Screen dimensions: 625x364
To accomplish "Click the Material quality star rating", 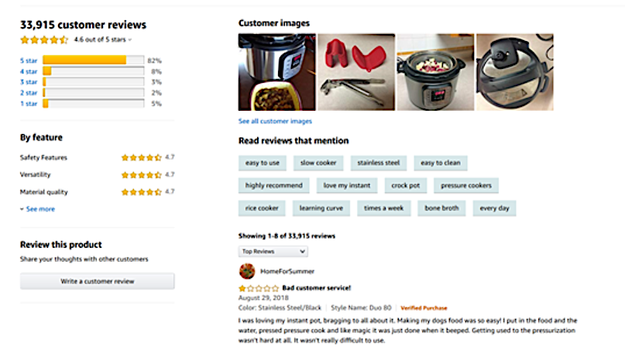I will click(x=142, y=192).
